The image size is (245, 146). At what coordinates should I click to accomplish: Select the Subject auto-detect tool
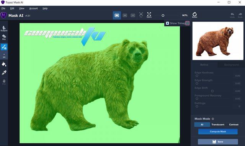pos(4,29)
